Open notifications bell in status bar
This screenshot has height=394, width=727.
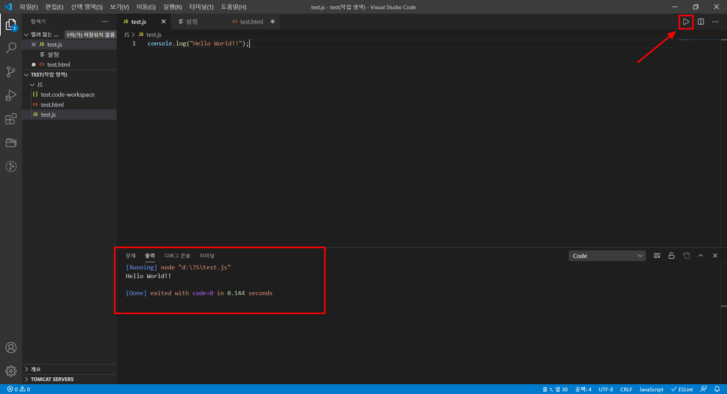(x=717, y=389)
